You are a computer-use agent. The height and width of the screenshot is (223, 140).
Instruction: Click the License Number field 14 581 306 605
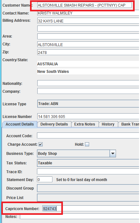(x=88, y=116)
